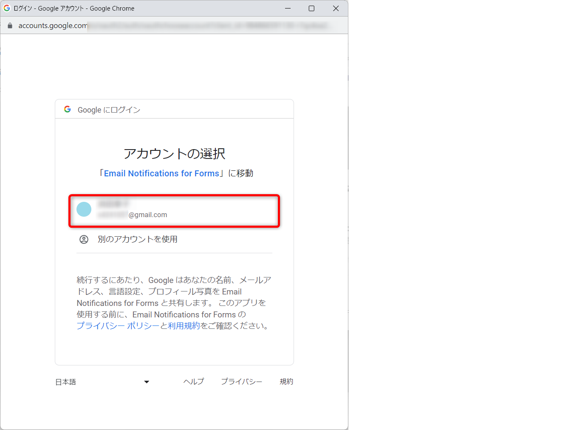Open the 'Email Notifications for Forms' link

pyautogui.click(x=161, y=173)
